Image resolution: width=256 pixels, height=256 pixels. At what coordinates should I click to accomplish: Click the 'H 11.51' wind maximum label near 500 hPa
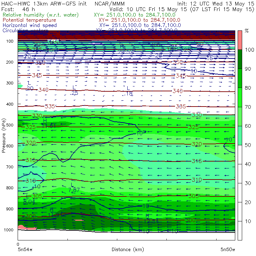pyautogui.click(x=48, y=124)
